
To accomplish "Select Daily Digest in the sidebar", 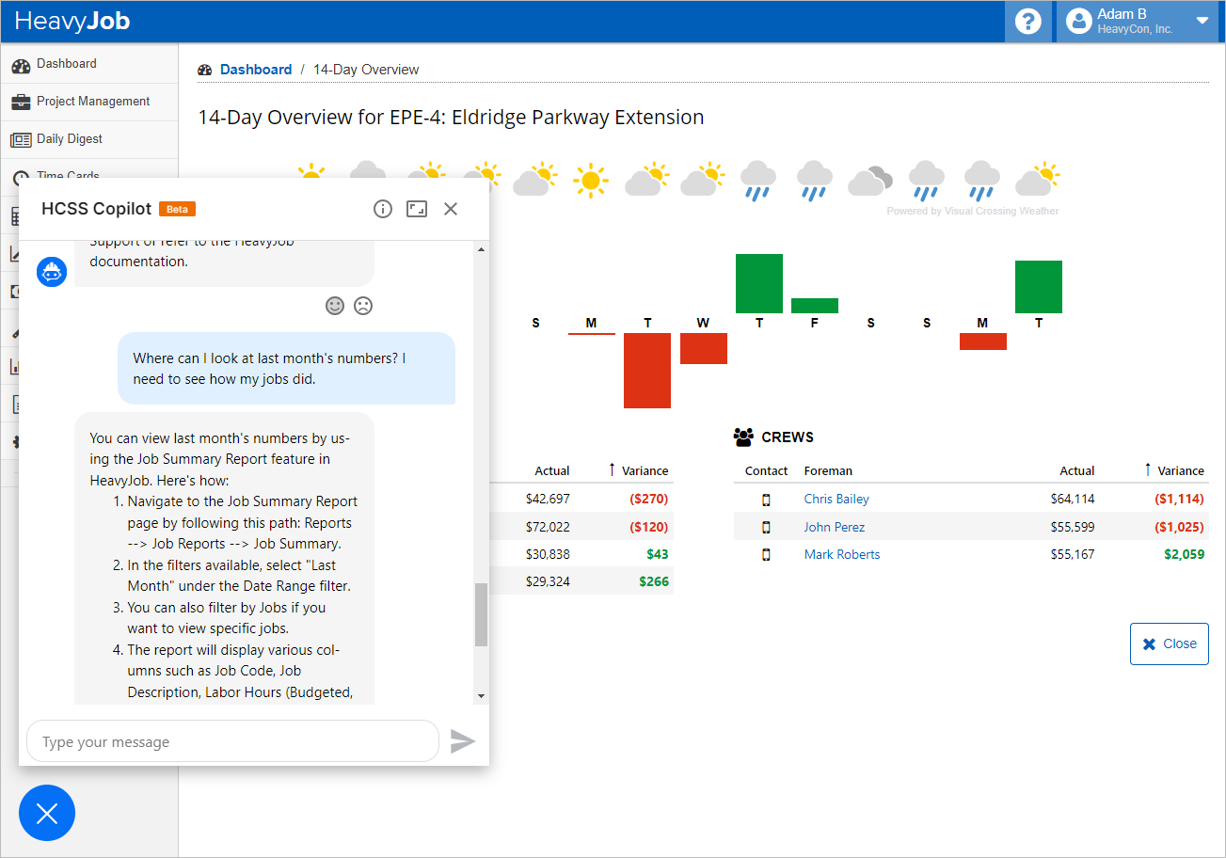I will 69,139.
